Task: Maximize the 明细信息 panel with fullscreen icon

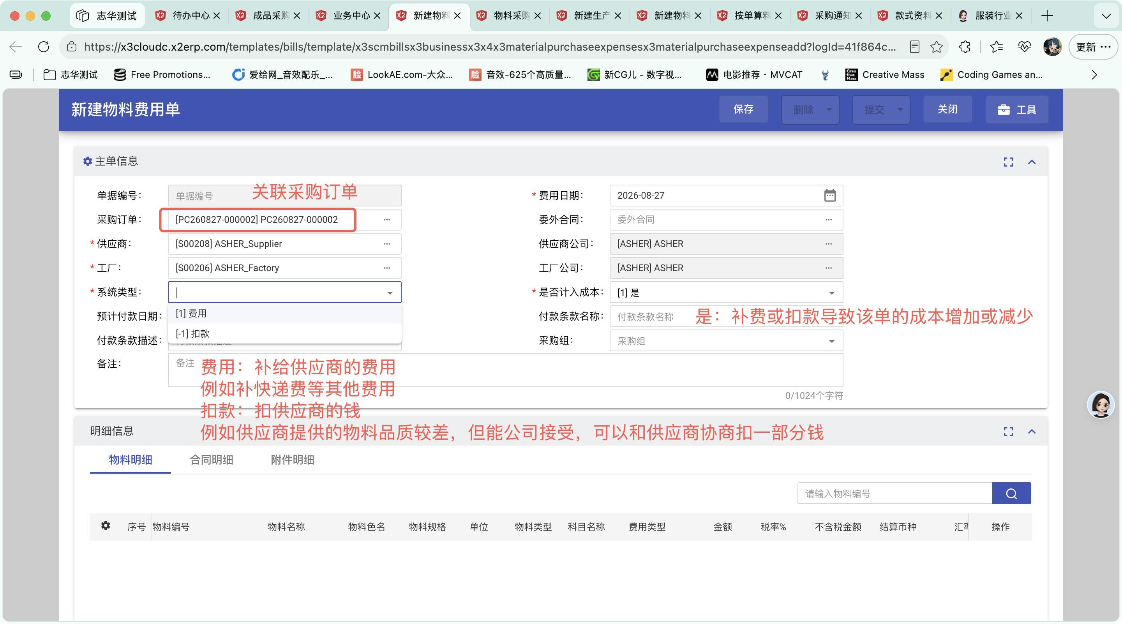Action: pyautogui.click(x=1008, y=432)
